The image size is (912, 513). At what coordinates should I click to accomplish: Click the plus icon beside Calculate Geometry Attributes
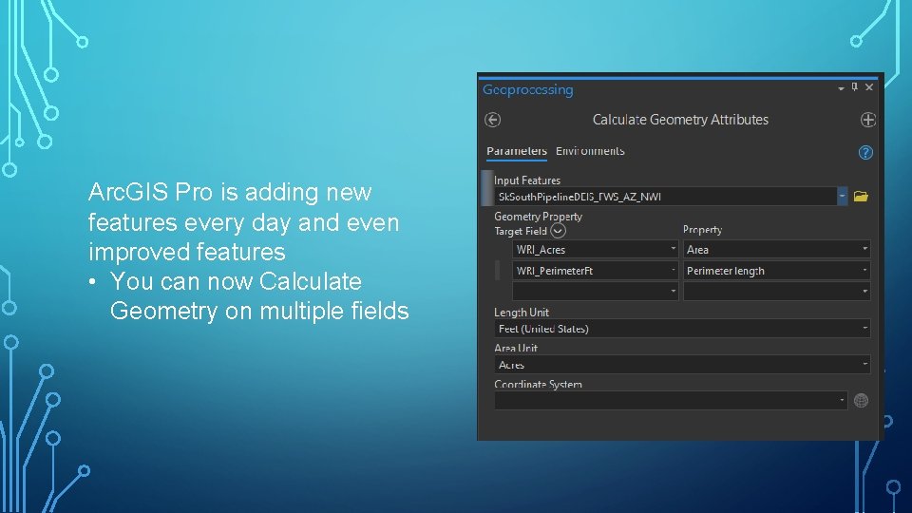(x=867, y=120)
